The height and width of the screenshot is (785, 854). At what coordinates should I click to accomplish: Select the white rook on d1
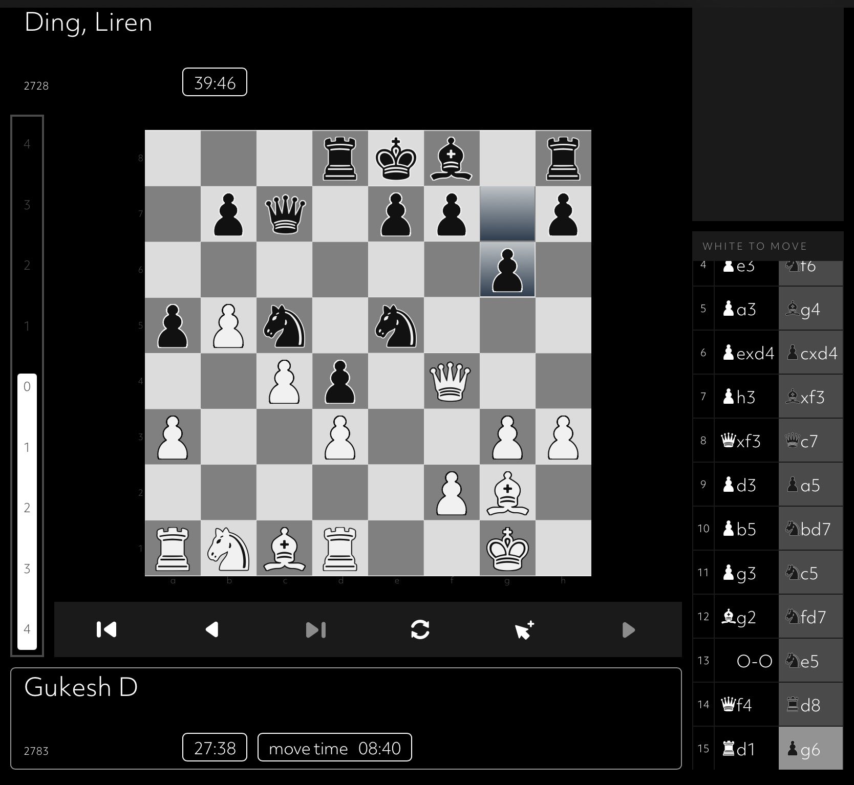pos(340,549)
